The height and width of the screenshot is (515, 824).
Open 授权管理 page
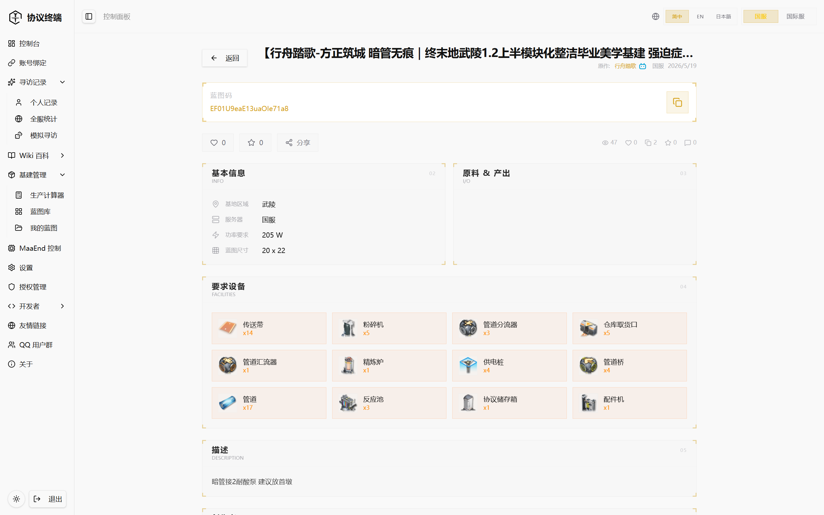pyautogui.click(x=37, y=287)
